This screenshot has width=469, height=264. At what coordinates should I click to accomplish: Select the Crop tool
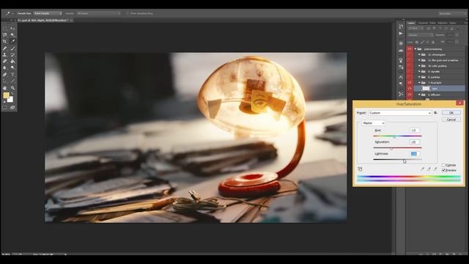pos(5,41)
